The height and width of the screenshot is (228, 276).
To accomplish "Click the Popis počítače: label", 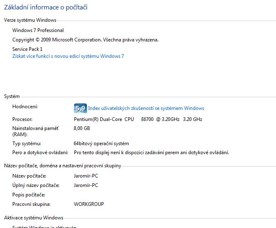I will pos(29,195).
